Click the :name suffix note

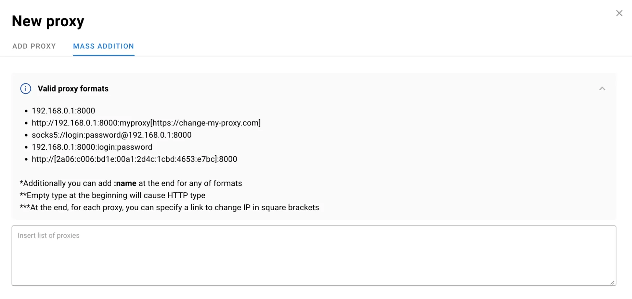click(125, 183)
